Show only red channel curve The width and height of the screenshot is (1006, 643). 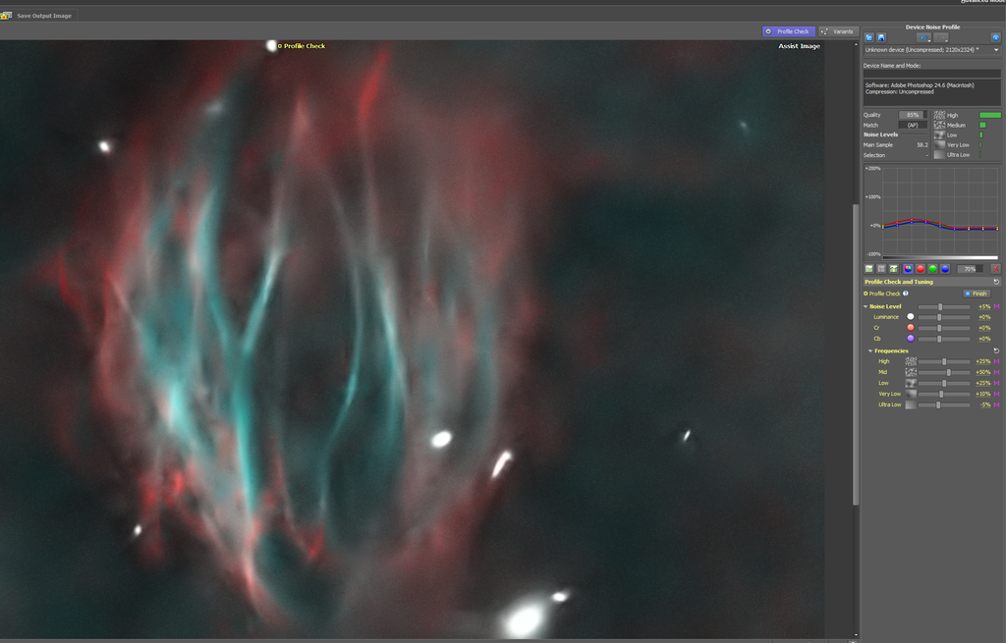point(920,269)
